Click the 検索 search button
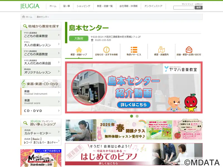Image resolution: width=223 pixels, height=167 pixels. pos(198,8)
